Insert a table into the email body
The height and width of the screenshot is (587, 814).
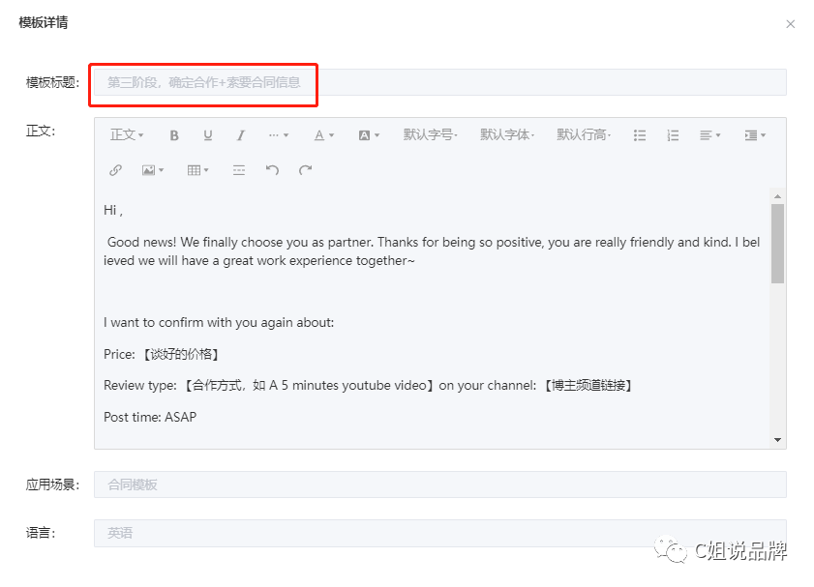coord(195,170)
